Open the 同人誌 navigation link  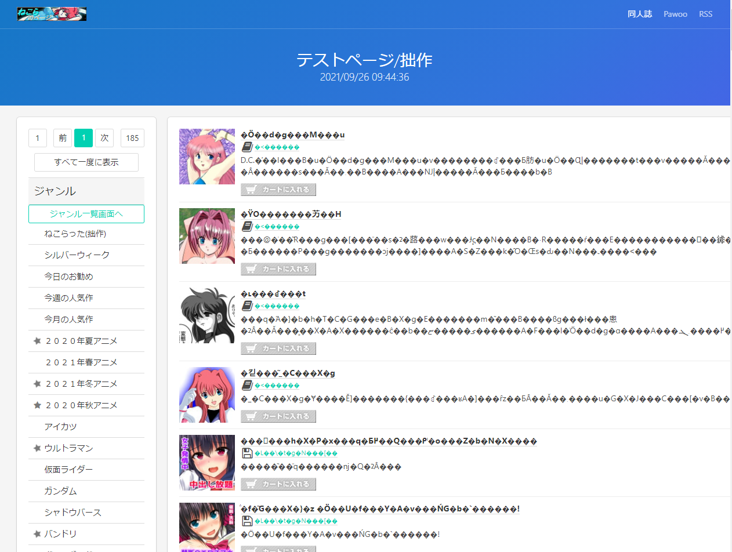tap(641, 14)
